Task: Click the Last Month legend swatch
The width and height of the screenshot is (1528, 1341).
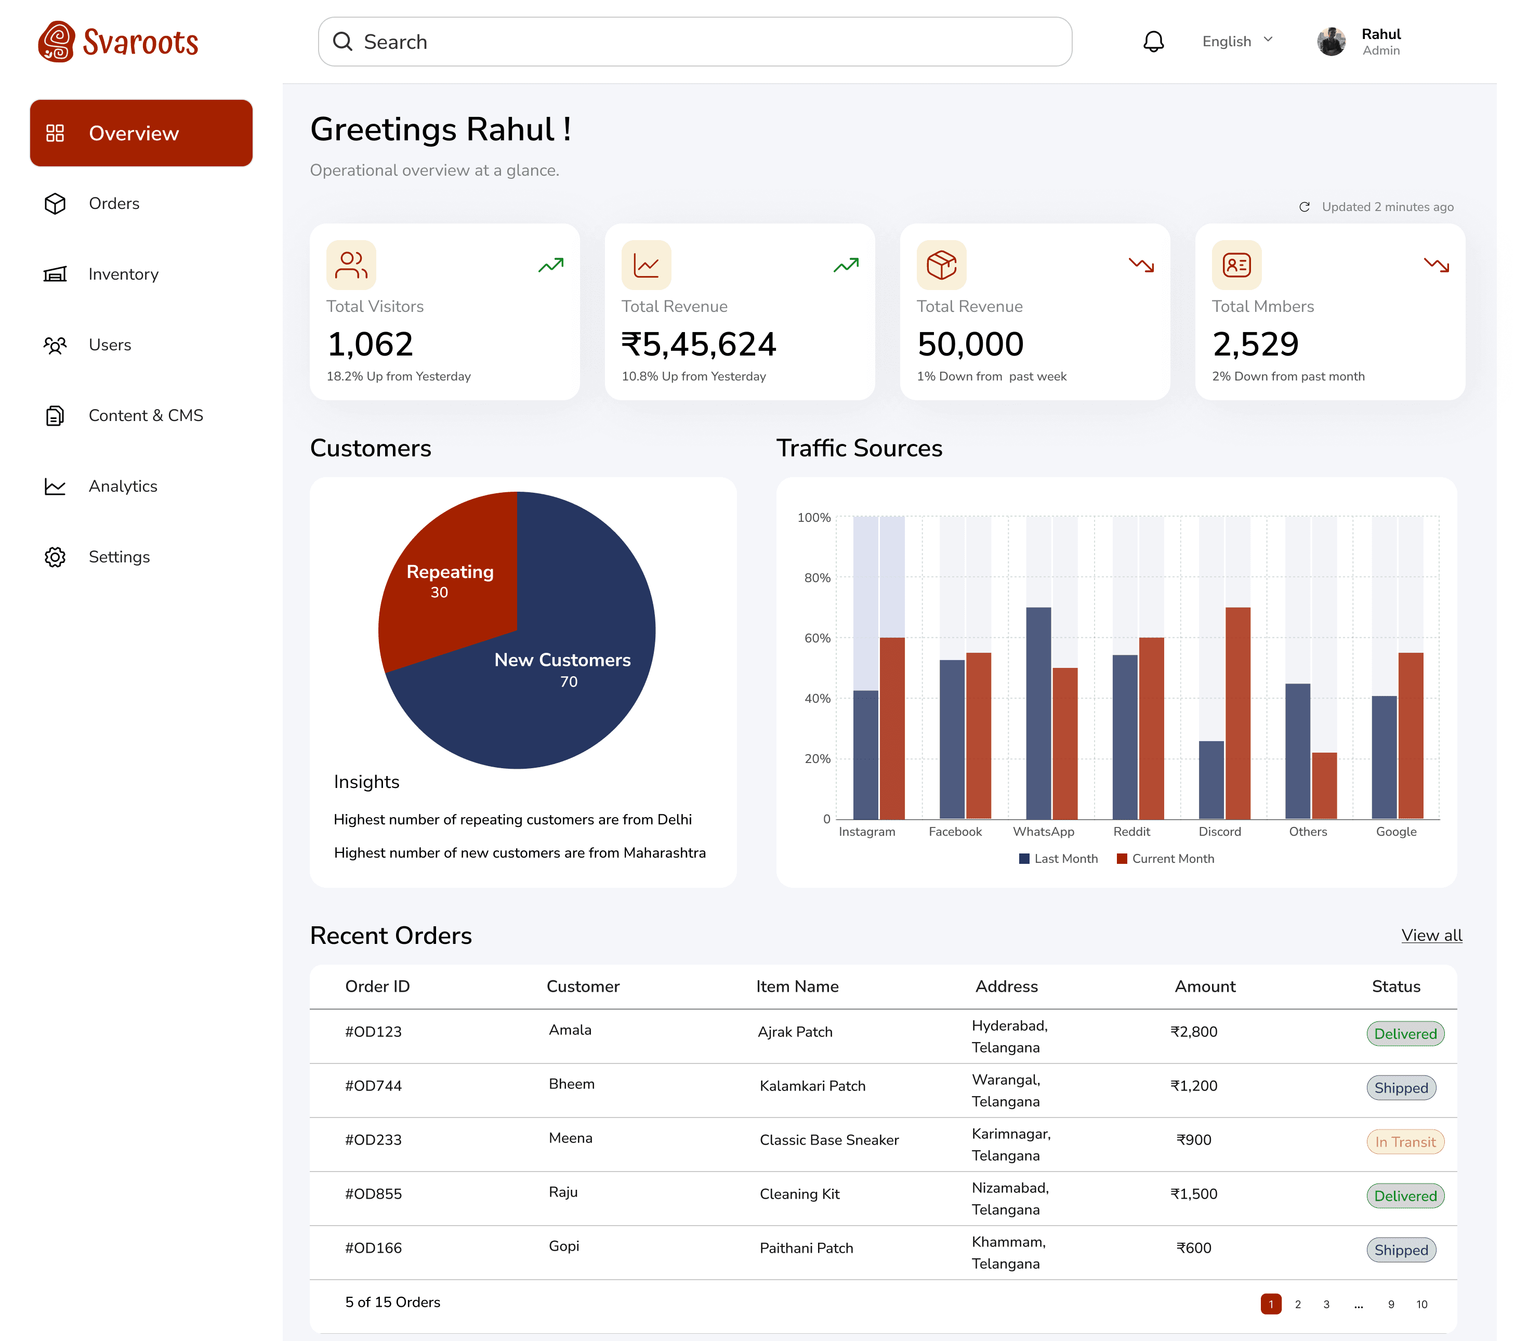Action: pos(1024,859)
